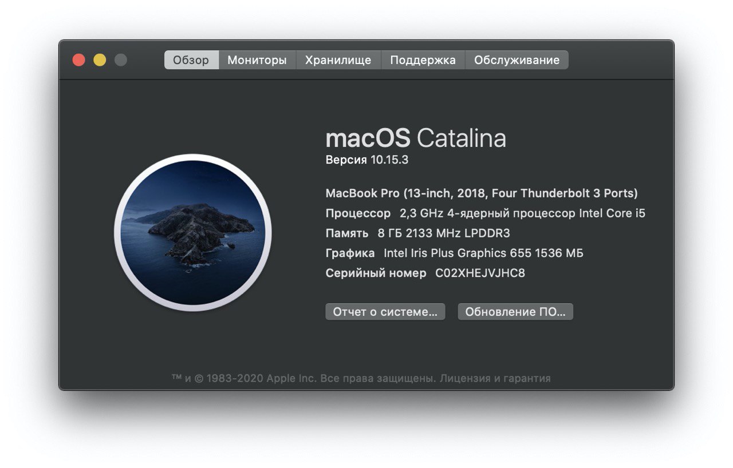This screenshot has height=468, width=733.
Task: Open the Лицензия и гарантия link
Action: pyautogui.click(x=496, y=378)
